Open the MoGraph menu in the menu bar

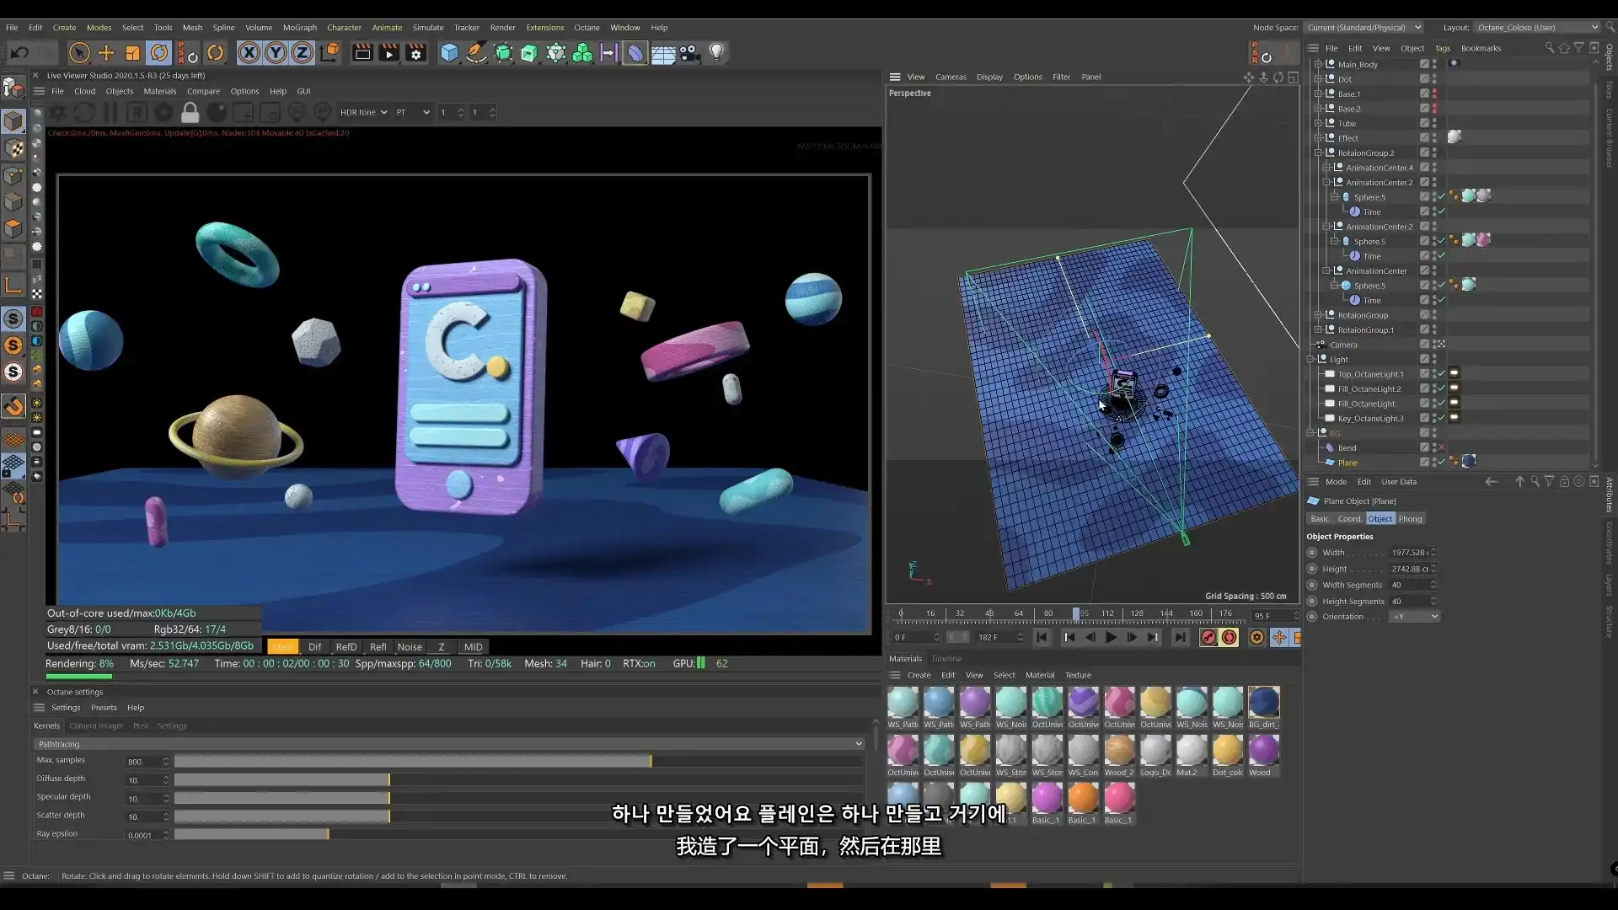299,27
